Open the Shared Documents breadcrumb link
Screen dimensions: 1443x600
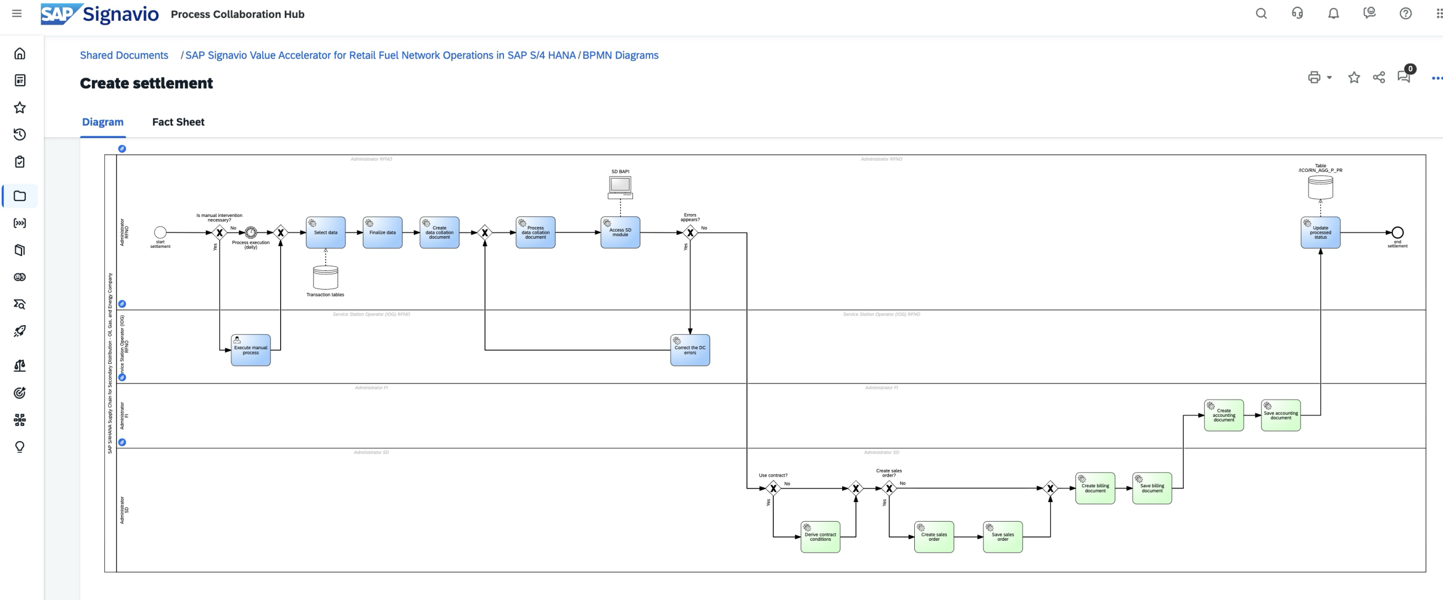tap(124, 55)
